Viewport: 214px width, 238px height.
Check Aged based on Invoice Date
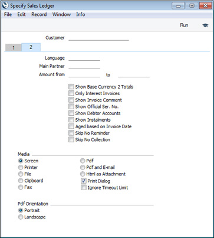(71, 126)
